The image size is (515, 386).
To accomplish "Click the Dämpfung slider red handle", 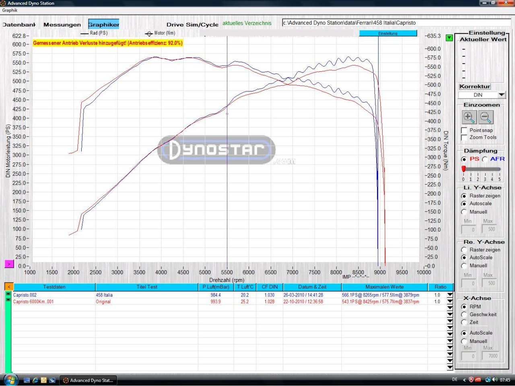I will [463, 169].
